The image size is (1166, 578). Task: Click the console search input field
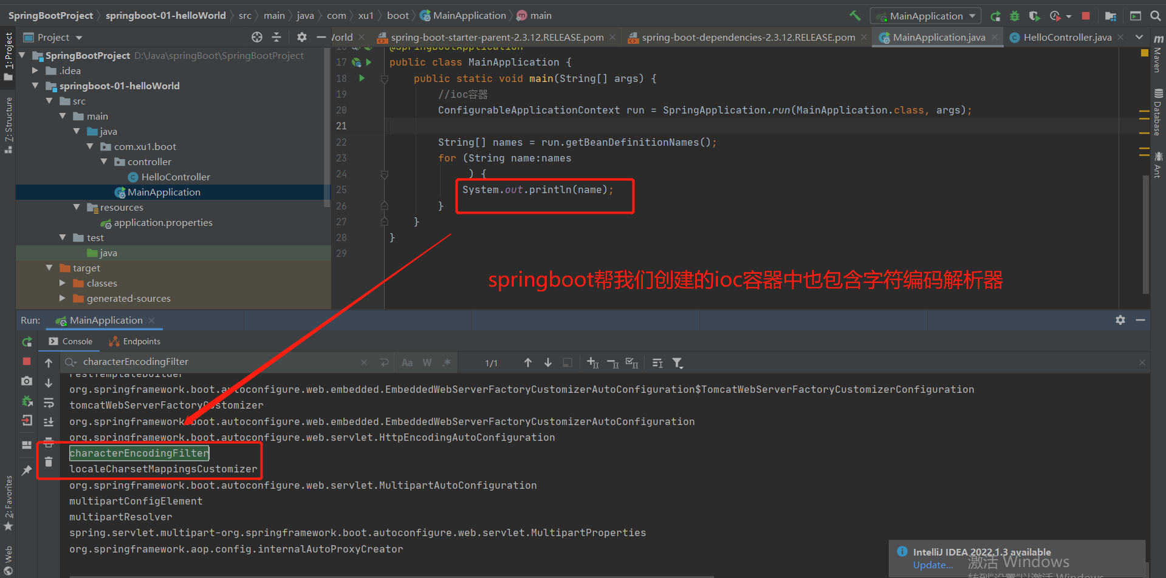pos(219,362)
